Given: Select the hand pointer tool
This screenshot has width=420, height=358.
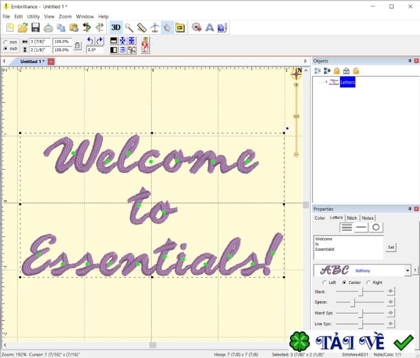Looking at the screenshot, I should click(x=167, y=27).
